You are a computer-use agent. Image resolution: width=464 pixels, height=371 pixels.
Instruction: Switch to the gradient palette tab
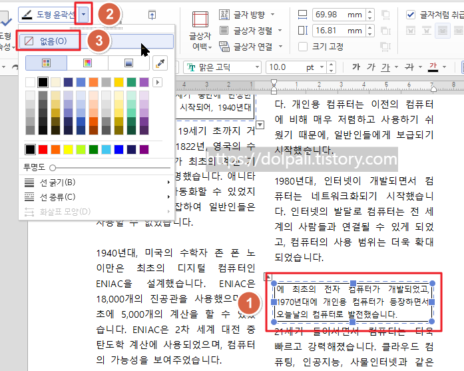click(128, 63)
